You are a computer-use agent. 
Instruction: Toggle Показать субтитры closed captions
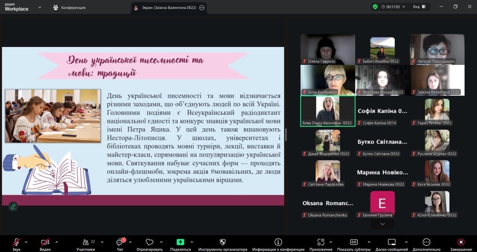[x=354, y=242]
